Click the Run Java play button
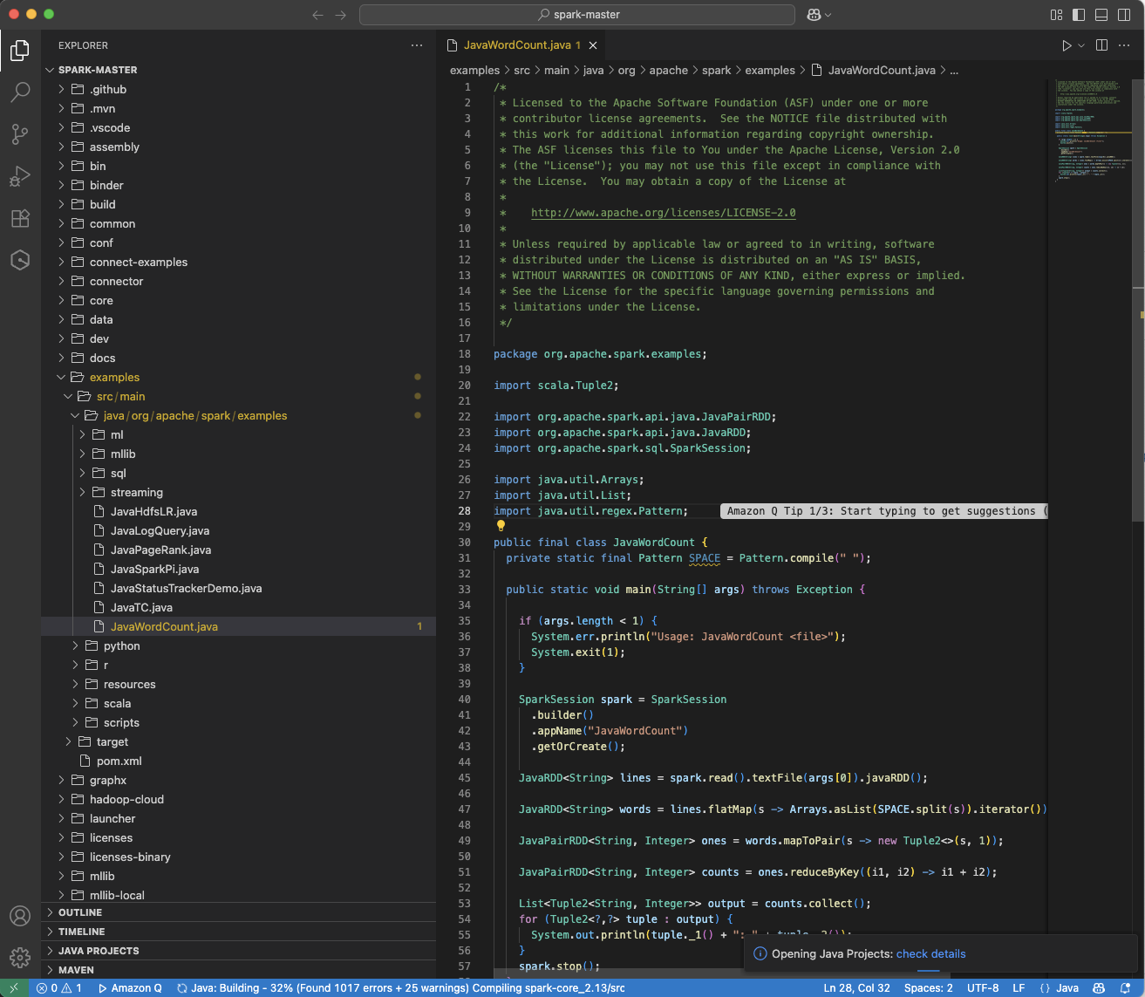The width and height of the screenshot is (1145, 997). tap(1066, 45)
